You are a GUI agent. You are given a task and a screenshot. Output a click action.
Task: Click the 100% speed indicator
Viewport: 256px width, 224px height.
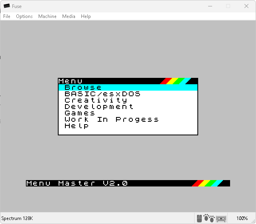tap(242, 218)
